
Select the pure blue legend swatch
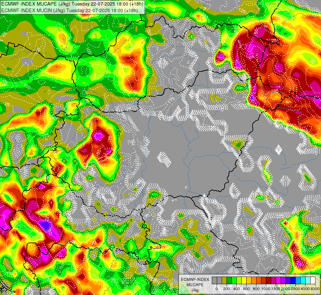tap(293, 280)
